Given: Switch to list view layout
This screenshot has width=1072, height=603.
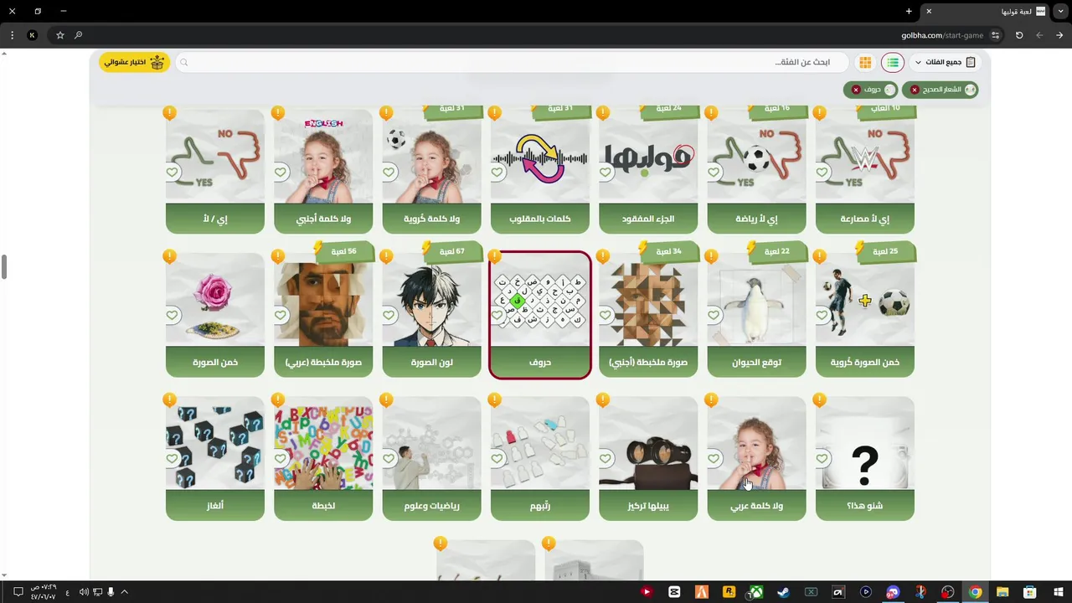Looking at the screenshot, I should [x=893, y=63].
